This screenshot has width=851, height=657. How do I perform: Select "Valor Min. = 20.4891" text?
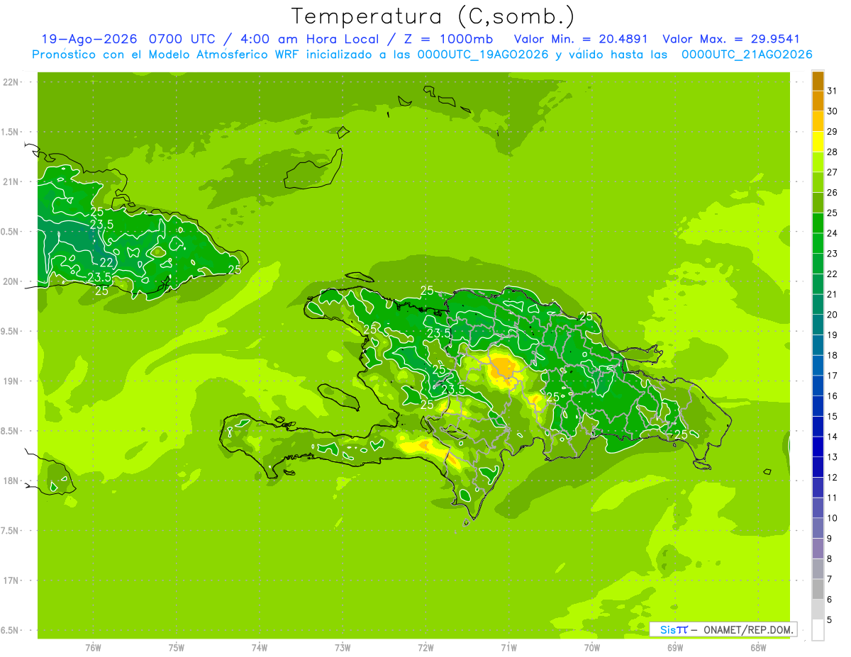point(581,40)
